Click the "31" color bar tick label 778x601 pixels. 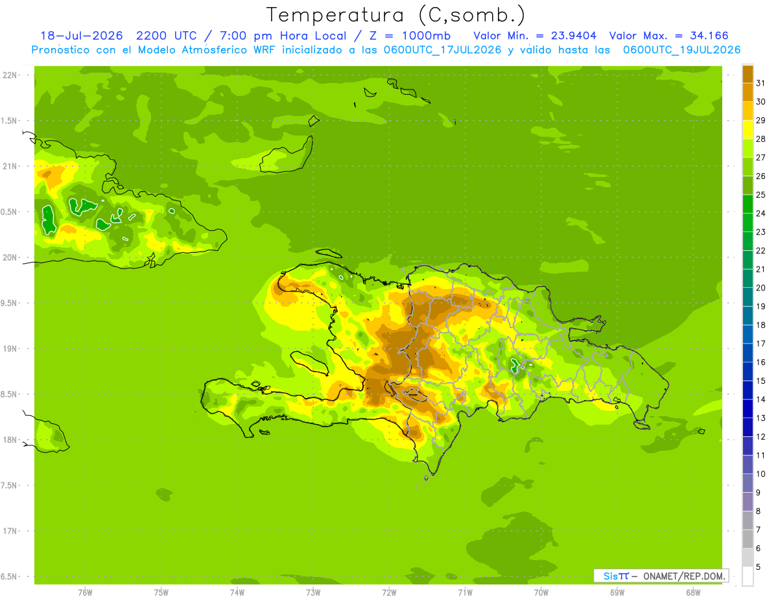[760, 83]
